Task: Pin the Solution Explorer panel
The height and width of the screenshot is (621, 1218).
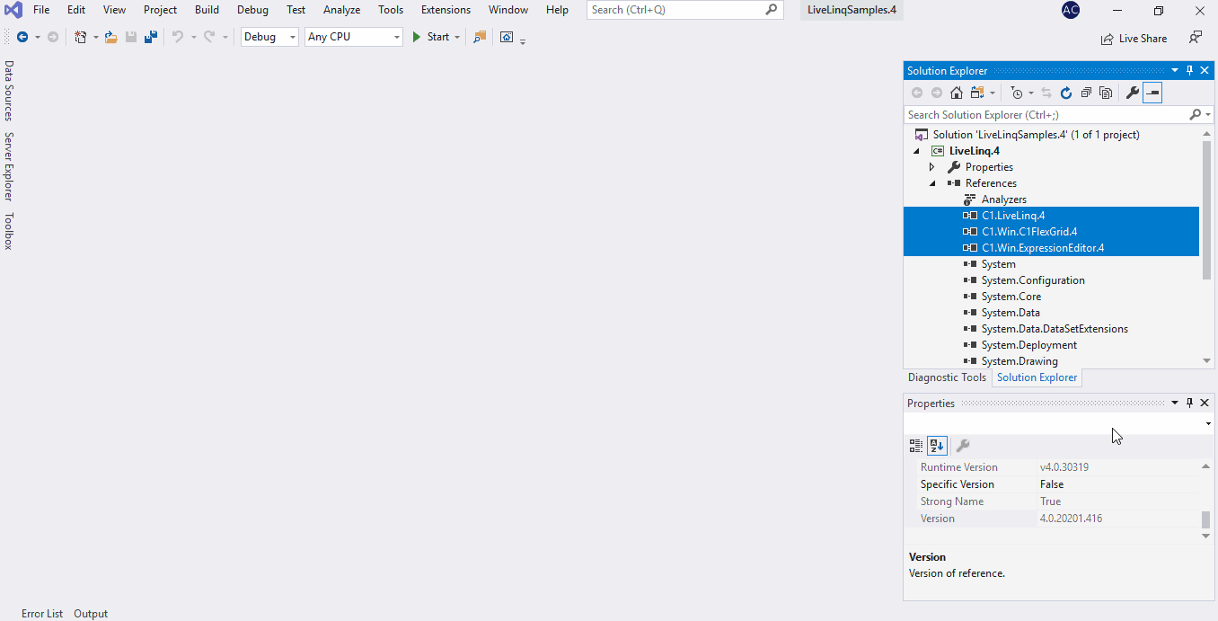Action: click(x=1190, y=70)
